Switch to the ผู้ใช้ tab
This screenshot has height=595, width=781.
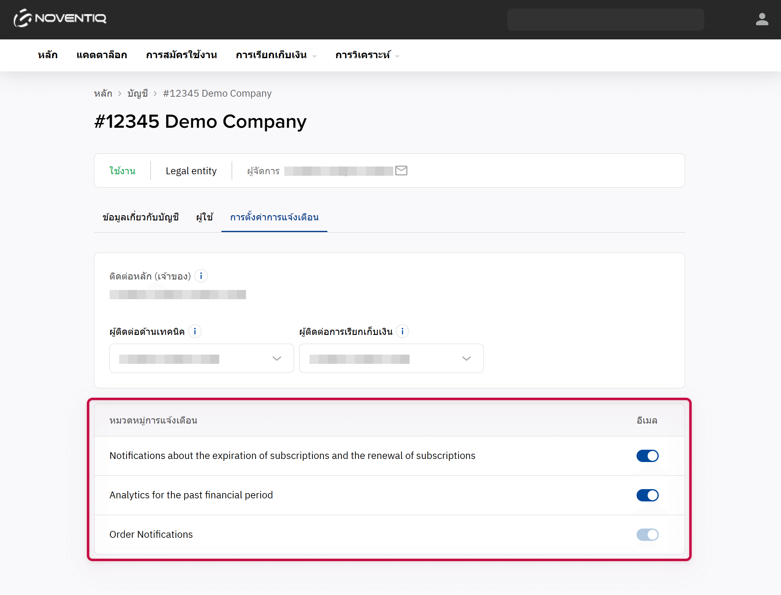(x=204, y=217)
